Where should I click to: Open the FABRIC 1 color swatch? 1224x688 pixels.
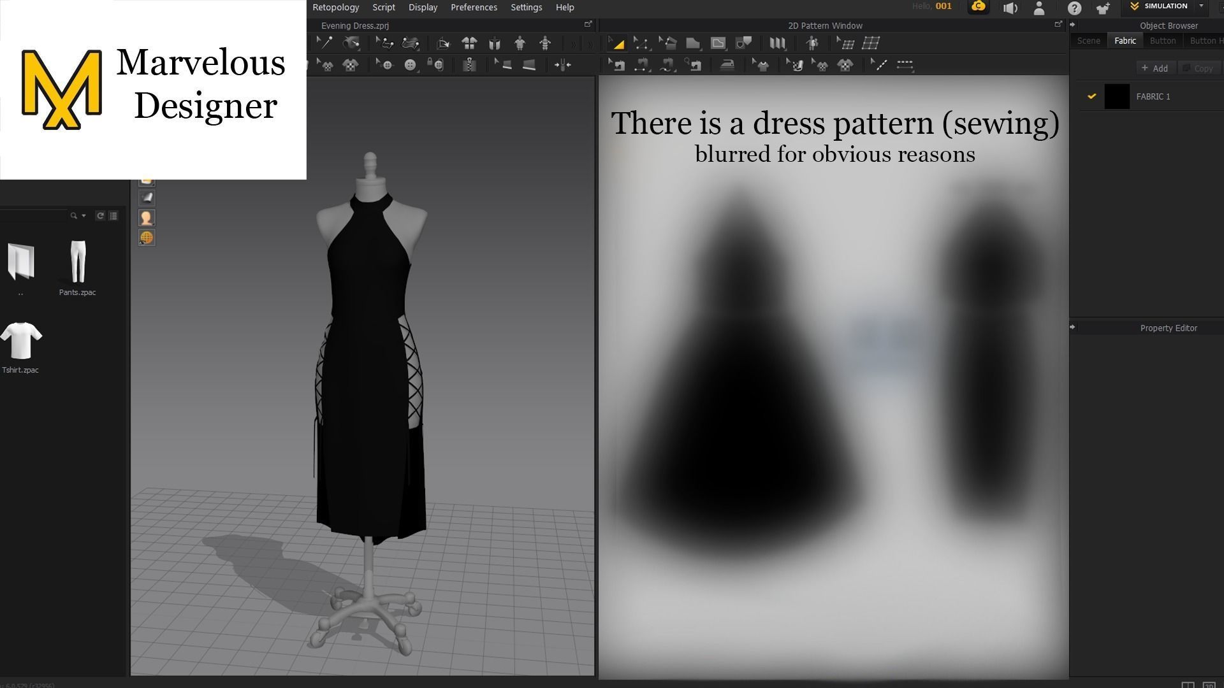(x=1117, y=96)
